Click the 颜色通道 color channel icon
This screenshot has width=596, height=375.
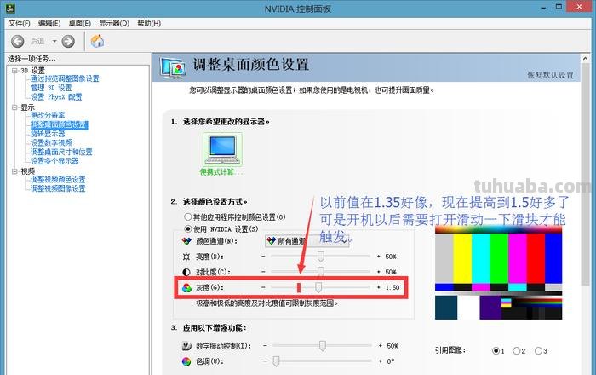186,241
